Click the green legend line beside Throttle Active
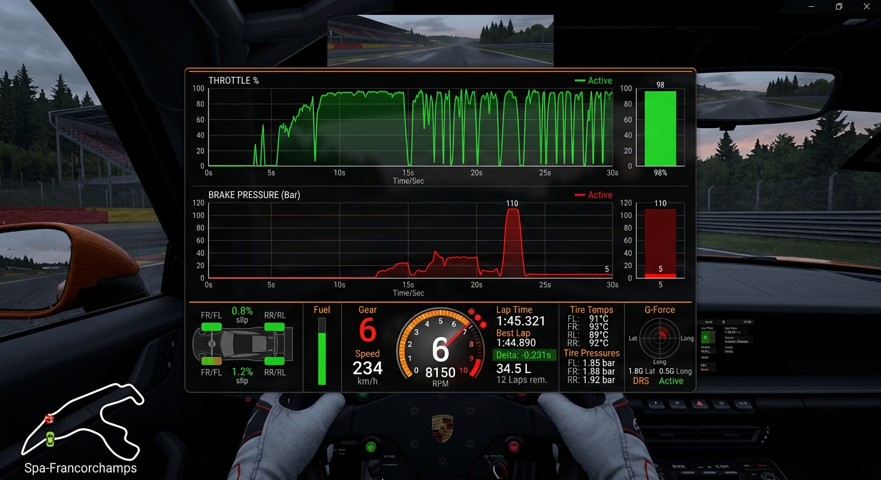Viewport: 881px width, 480px height. coord(579,81)
